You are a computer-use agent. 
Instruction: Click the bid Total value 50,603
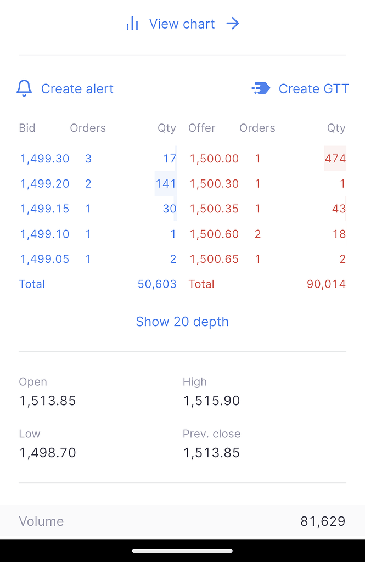[x=157, y=284]
